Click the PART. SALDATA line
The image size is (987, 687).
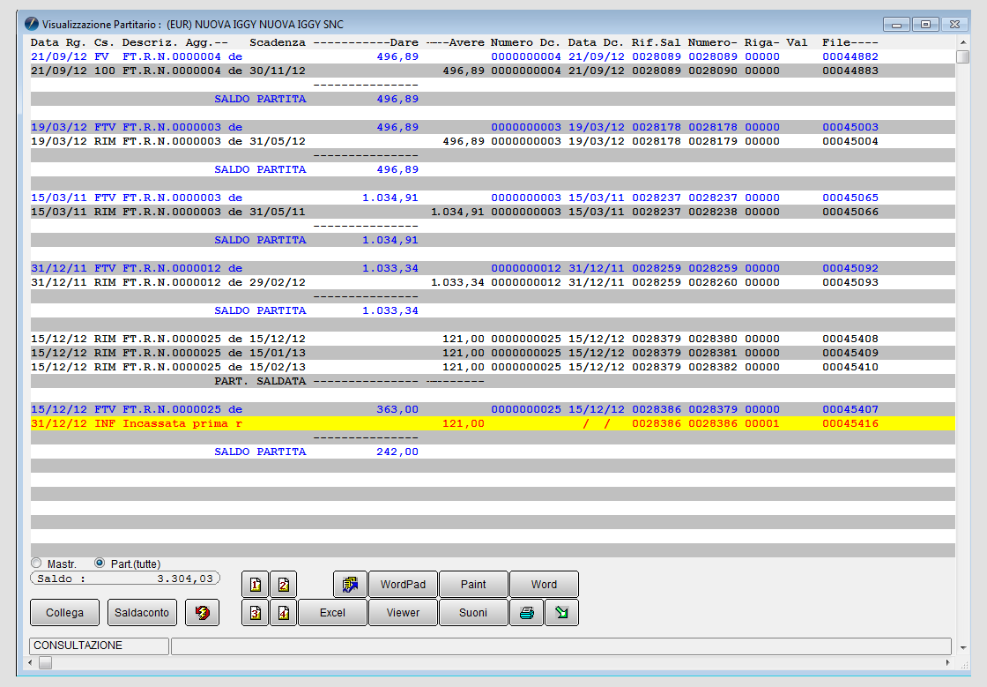(x=493, y=381)
